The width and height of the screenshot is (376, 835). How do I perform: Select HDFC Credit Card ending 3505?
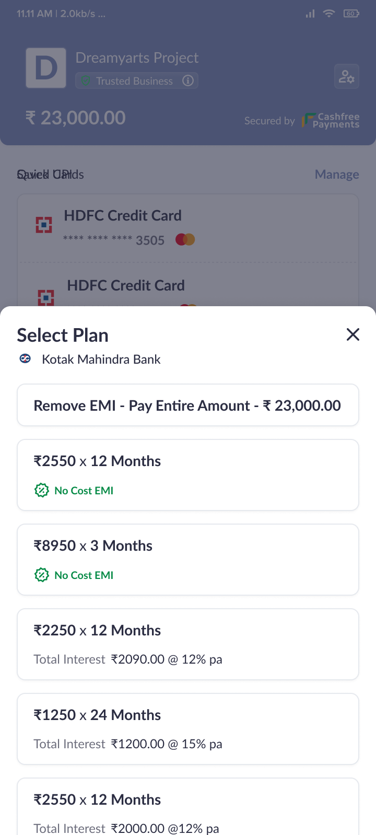(x=188, y=228)
